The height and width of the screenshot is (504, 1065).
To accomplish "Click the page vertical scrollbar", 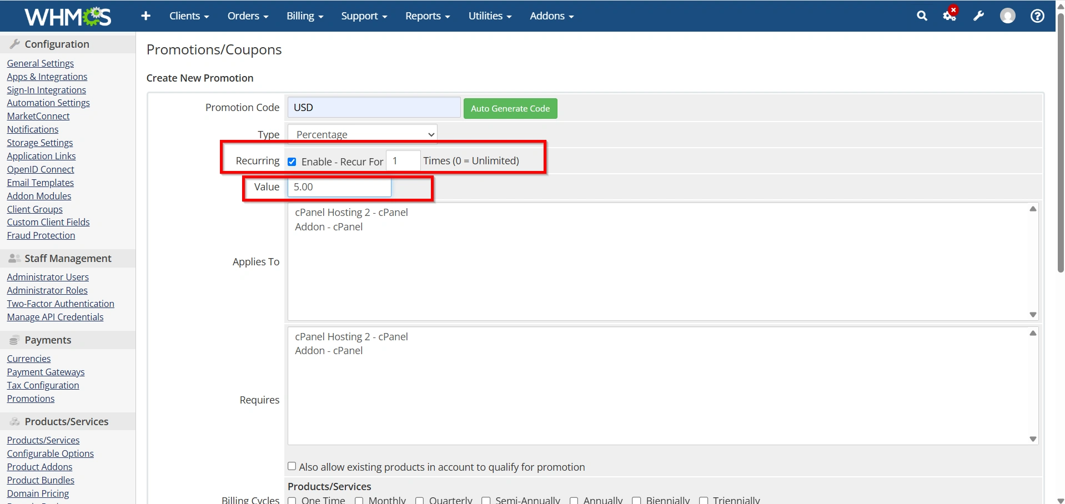I will 1061,143.
